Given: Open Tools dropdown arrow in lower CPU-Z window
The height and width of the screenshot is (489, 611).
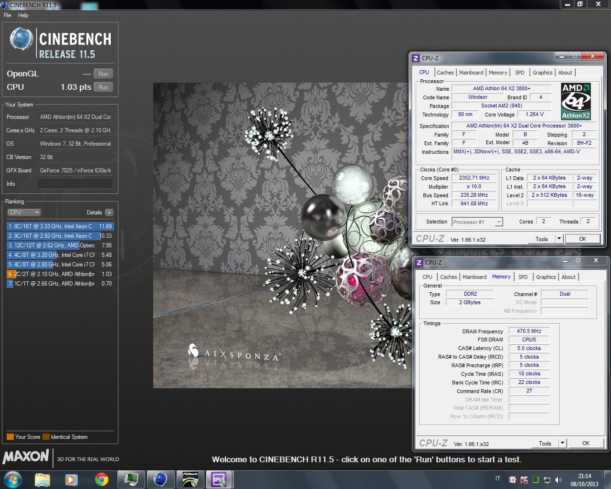Looking at the screenshot, I should [x=562, y=443].
